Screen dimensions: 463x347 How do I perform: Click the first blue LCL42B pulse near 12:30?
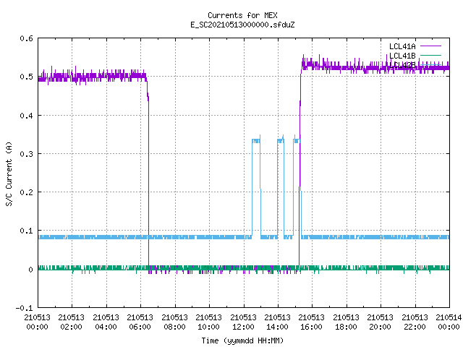256,186
